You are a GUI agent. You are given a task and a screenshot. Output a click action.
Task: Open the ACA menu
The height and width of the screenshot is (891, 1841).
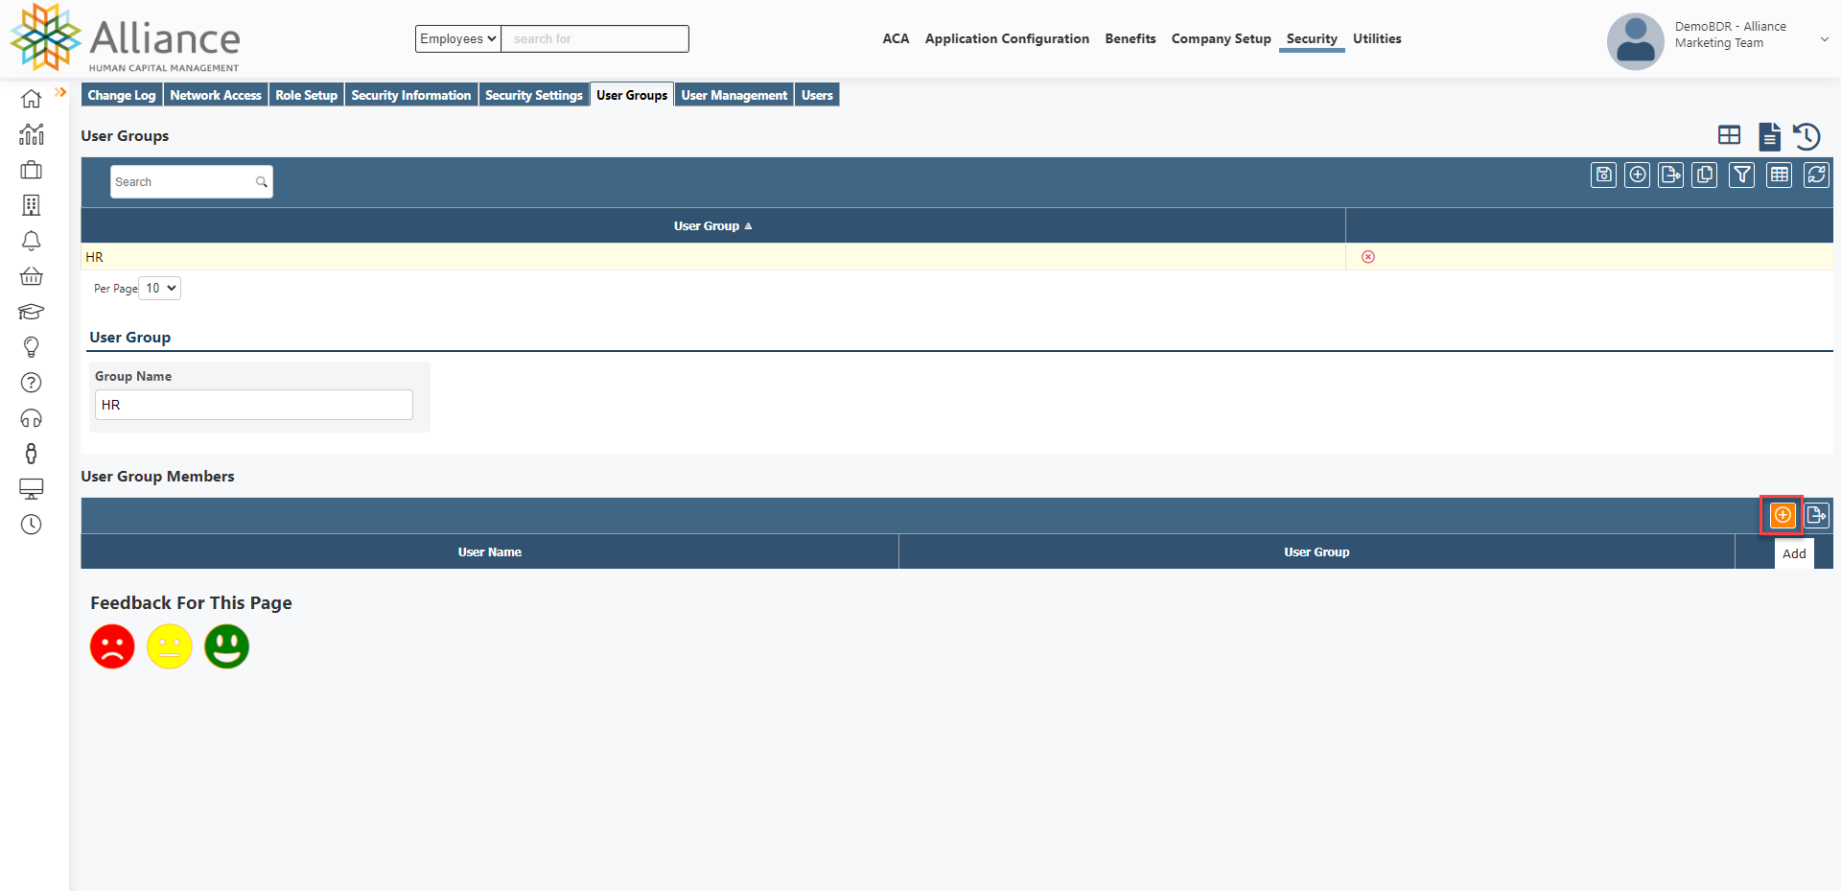[x=896, y=38]
